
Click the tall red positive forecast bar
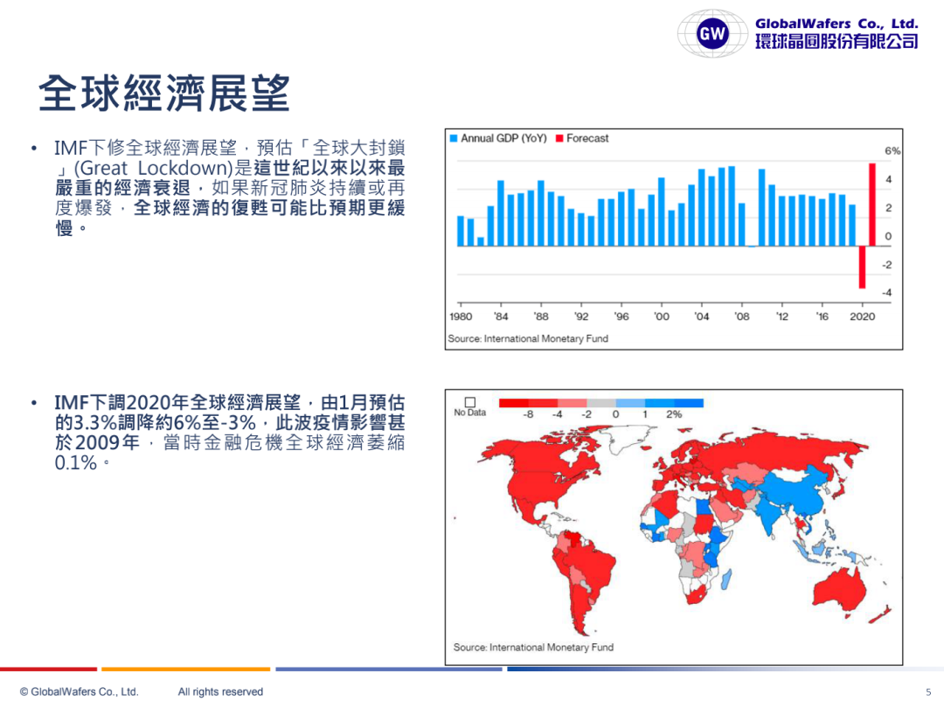tap(871, 205)
